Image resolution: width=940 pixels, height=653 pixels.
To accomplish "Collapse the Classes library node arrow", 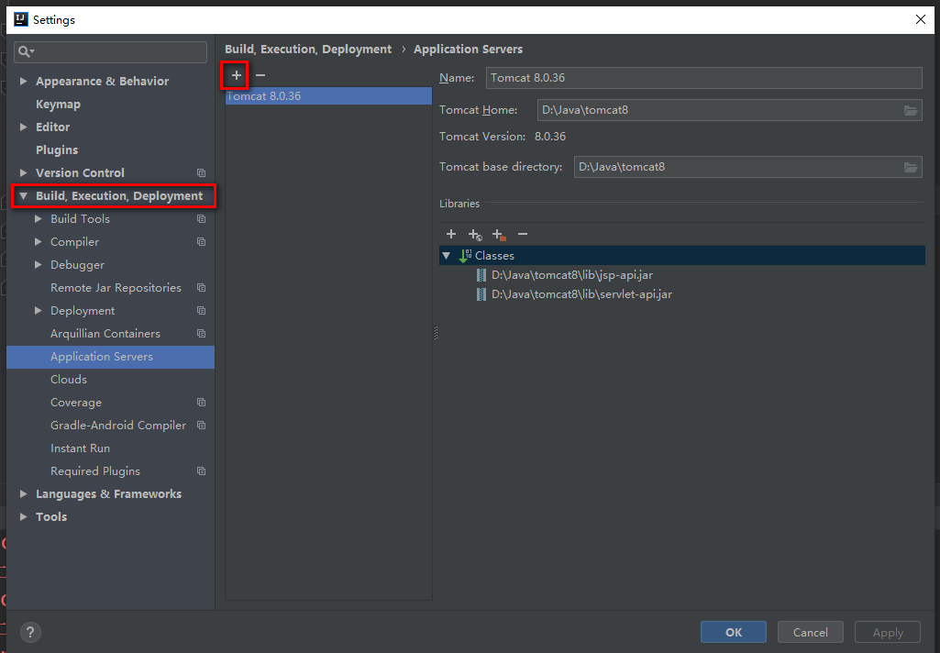I will 447,256.
